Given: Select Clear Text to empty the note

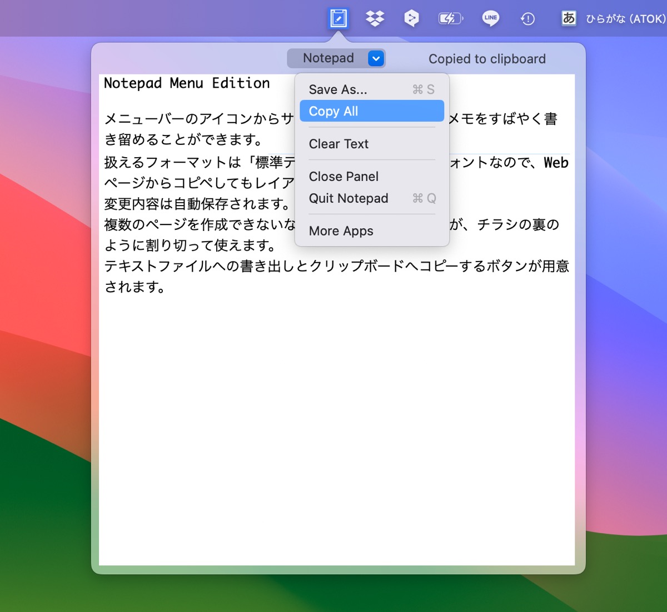Looking at the screenshot, I should (x=339, y=143).
